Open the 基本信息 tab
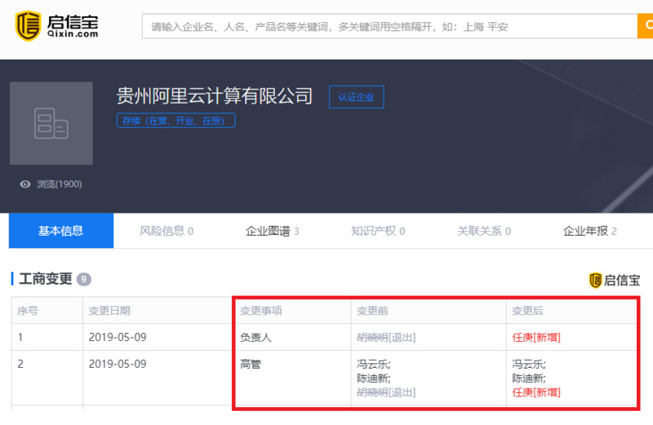 point(60,231)
